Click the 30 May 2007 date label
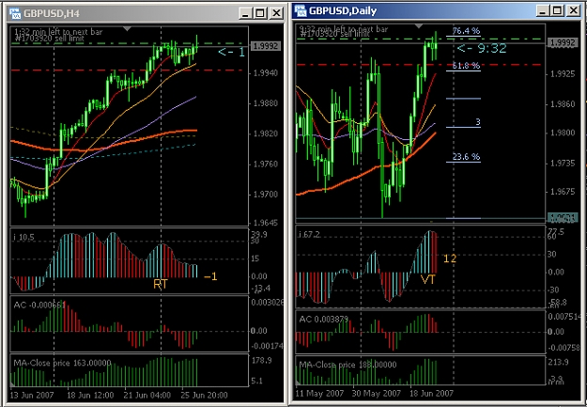This screenshot has height=407, width=587. (x=377, y=394)
